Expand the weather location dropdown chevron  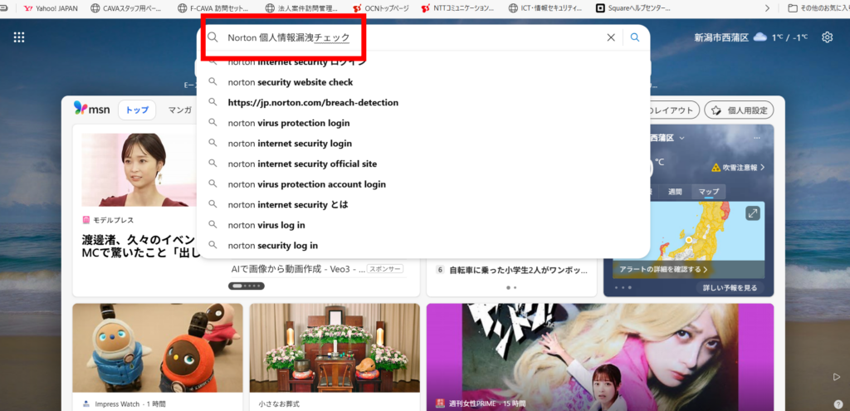[682, 138]
